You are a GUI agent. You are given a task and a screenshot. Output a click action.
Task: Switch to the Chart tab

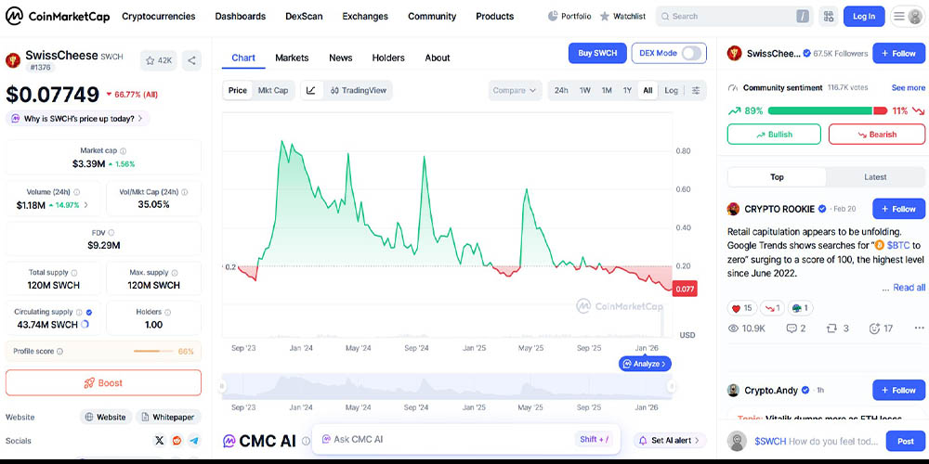point(243,58)
